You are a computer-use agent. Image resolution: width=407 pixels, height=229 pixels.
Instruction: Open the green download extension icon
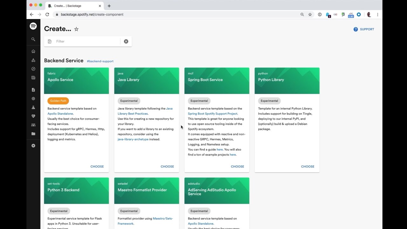click(343, 14)
